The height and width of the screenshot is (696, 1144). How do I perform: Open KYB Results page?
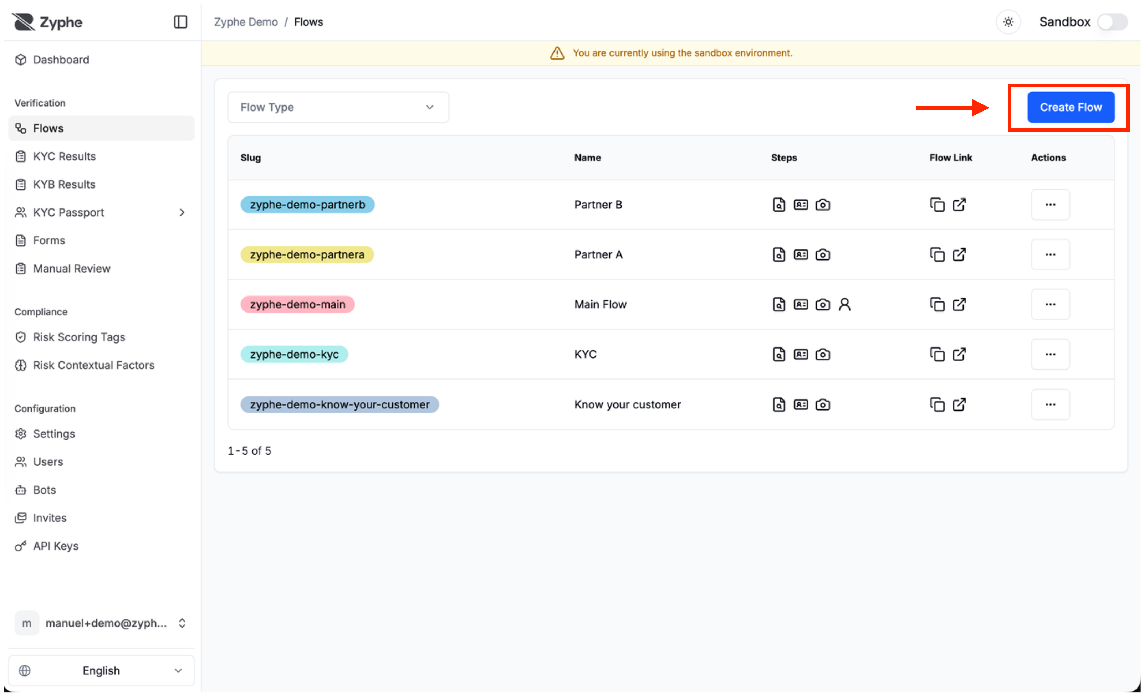tap(101, 184)
